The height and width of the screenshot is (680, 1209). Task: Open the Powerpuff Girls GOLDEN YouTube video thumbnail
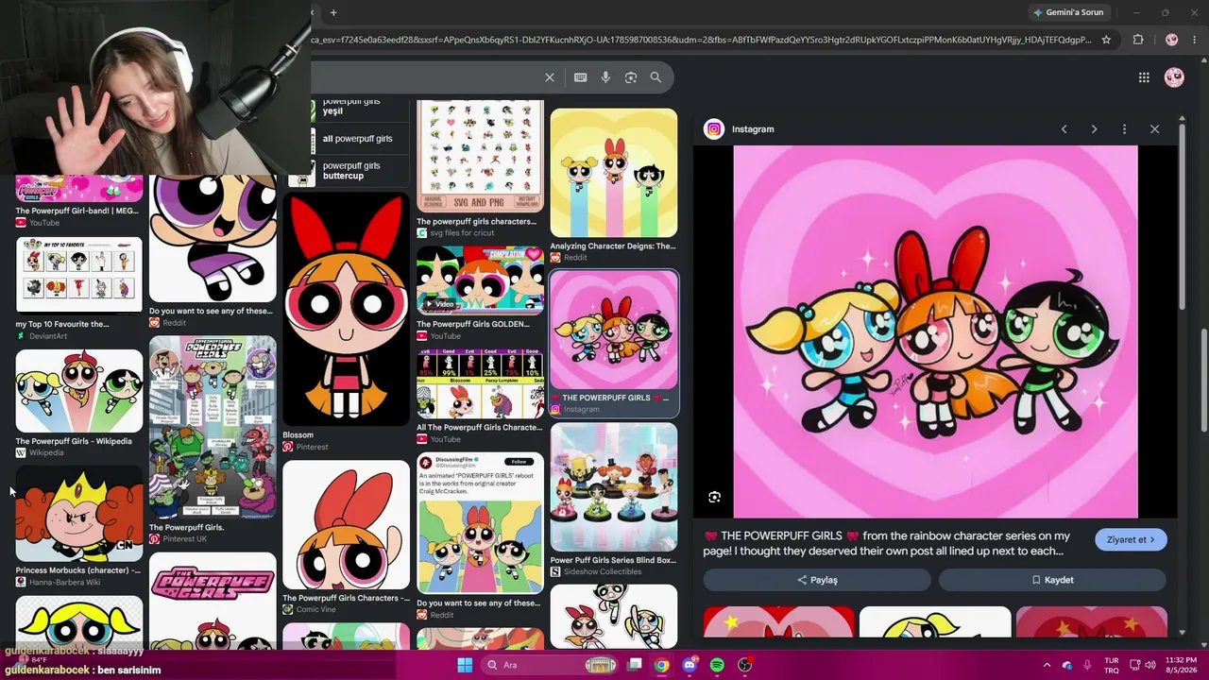click(x=480, y=280)
